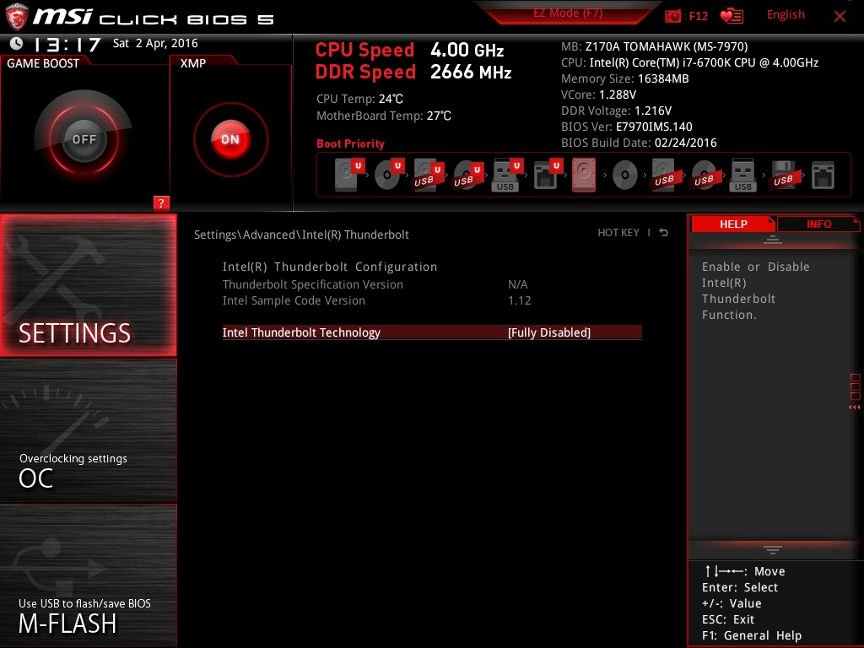Screen dimensions: 864x648
Task: Click the DDR Voltage: 1.216V reading
Action: coord(616,111)
